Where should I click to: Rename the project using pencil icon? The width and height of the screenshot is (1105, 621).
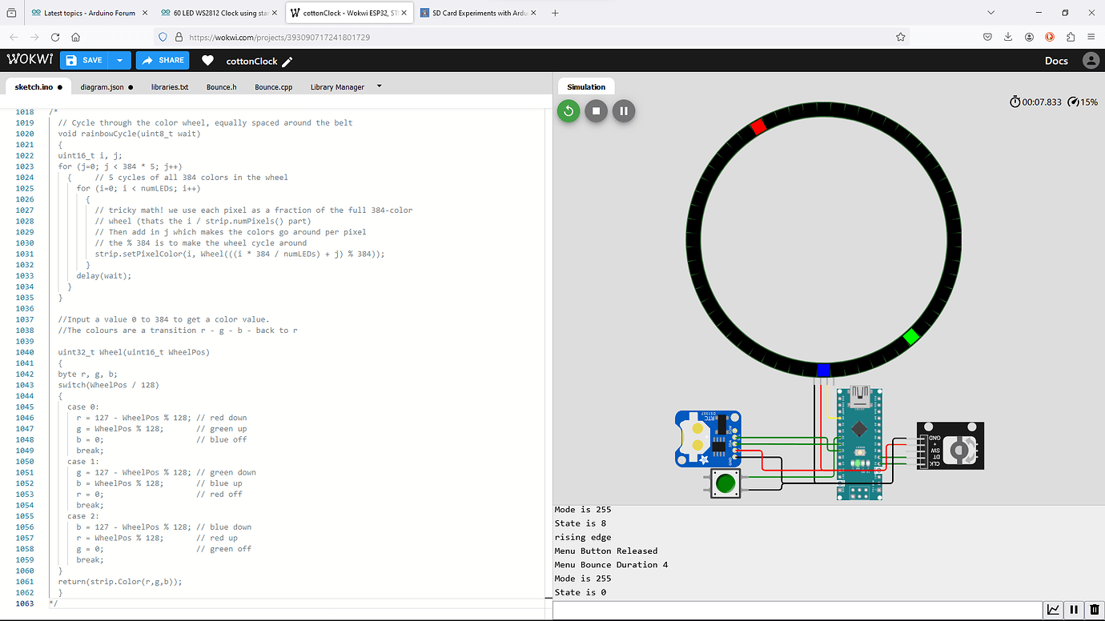pos(288,60)
